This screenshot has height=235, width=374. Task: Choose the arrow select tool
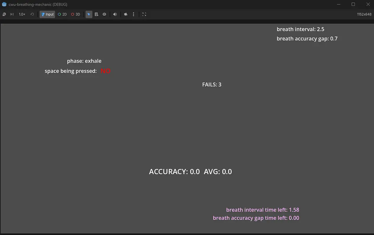coord(89,14)
